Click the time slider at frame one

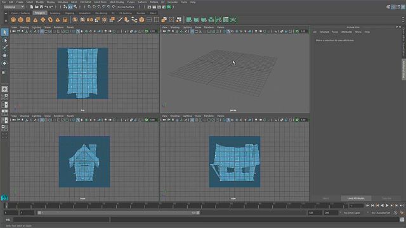point(7,205)
